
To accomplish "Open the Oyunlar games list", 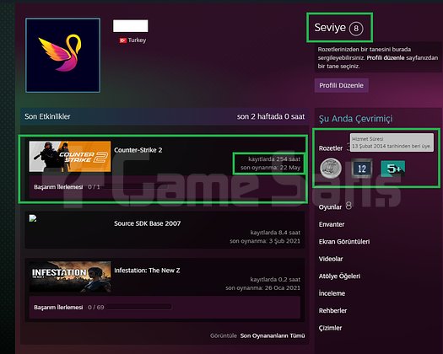I will point(330,207).
